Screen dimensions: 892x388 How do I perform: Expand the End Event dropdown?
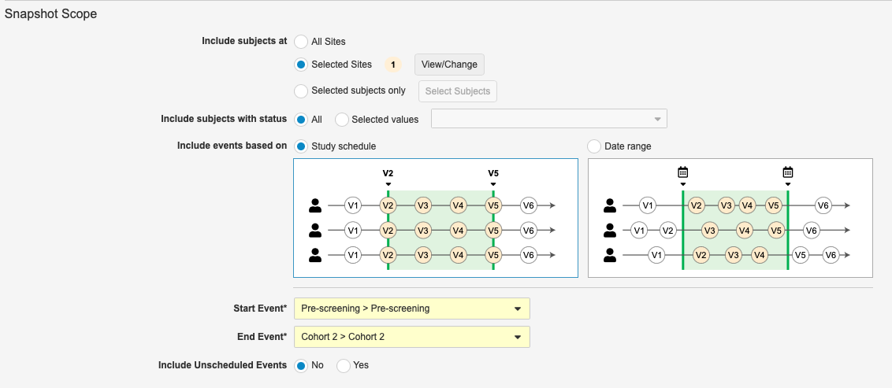pos(411,337)
